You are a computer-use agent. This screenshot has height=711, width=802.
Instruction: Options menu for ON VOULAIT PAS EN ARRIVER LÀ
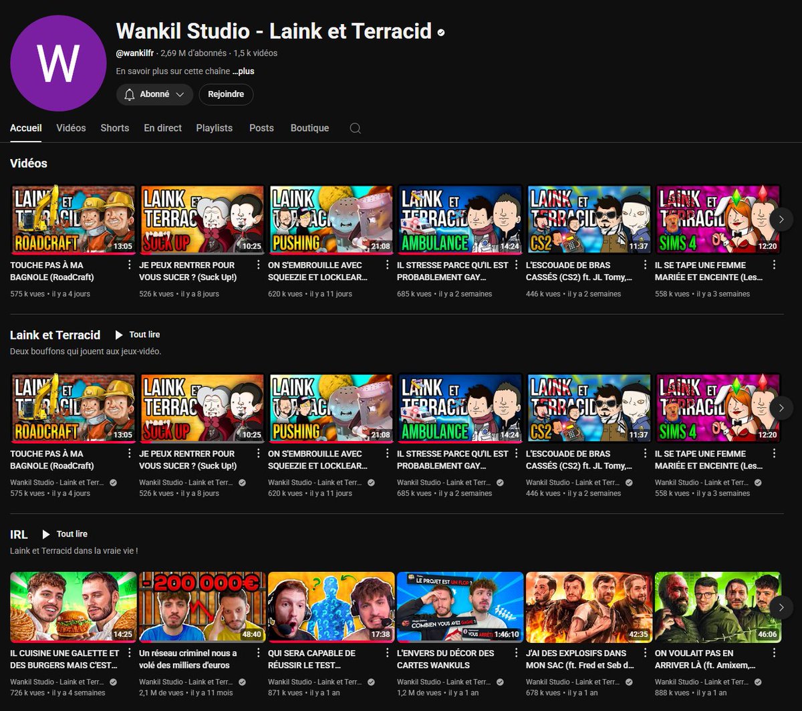(775, 654)
